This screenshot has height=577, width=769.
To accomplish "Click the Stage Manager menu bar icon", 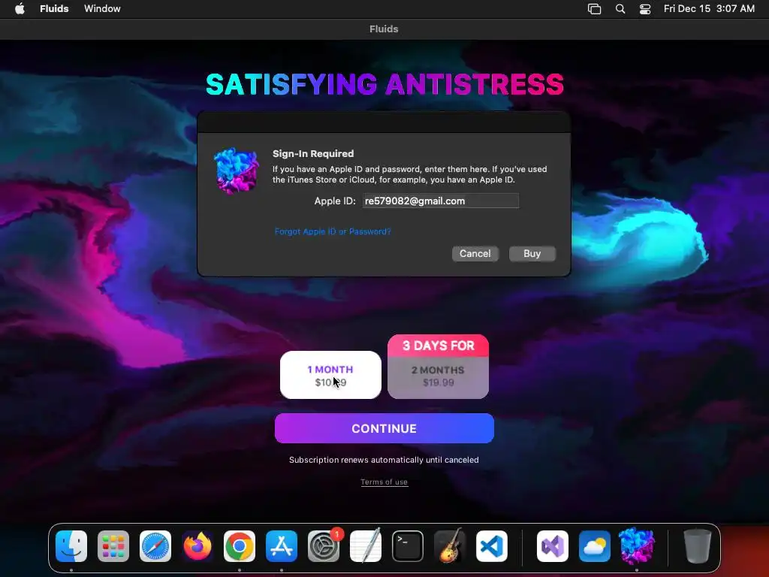I will point(594,9).
